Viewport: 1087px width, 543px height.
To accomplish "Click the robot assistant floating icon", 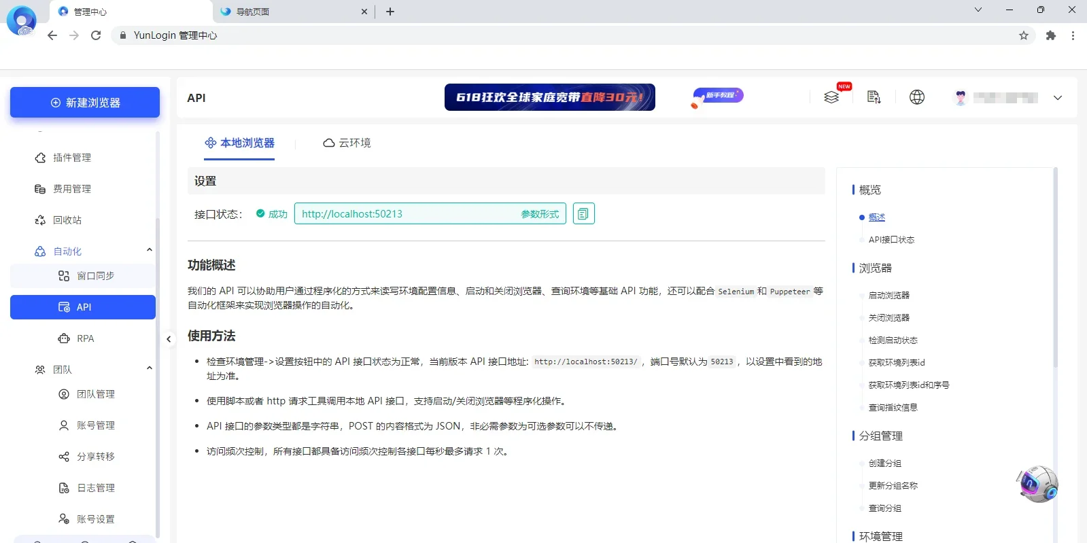I will click(x=1038, y=484).
